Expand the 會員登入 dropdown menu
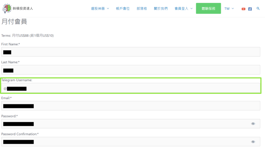Screen dimensions: 265x149 (183, 9)
